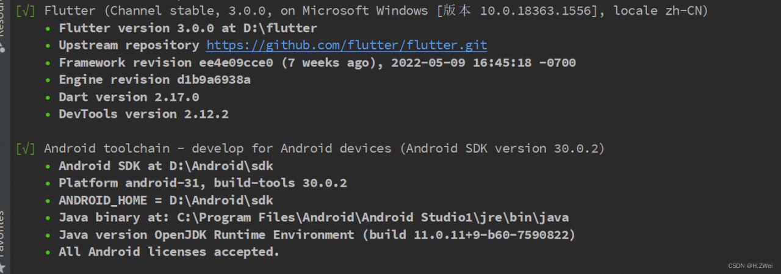
Task: Click the All Android licenses accepted line
Action: (x=169, y=252)
